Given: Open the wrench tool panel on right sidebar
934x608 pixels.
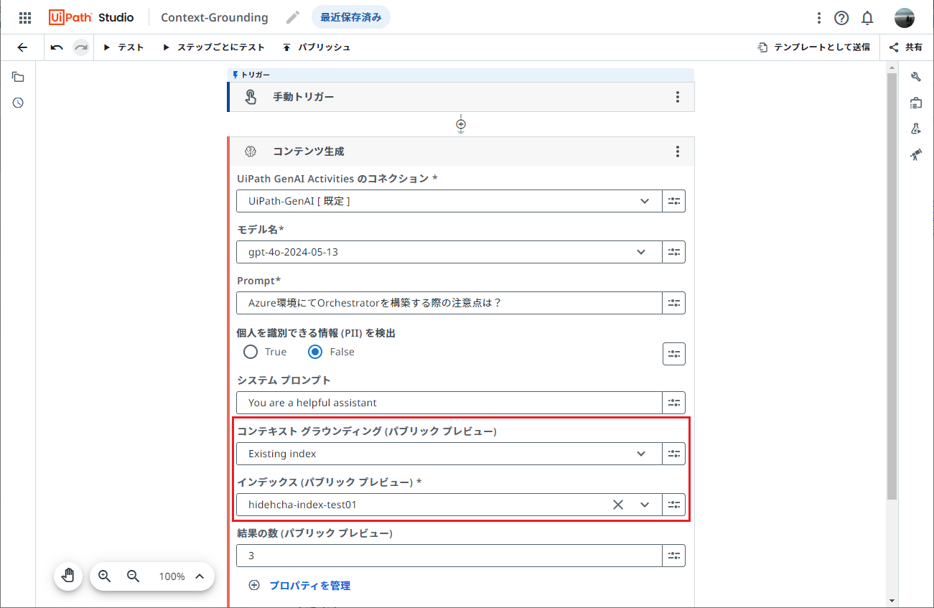Looking at the screenshot, I should [916, 76].
